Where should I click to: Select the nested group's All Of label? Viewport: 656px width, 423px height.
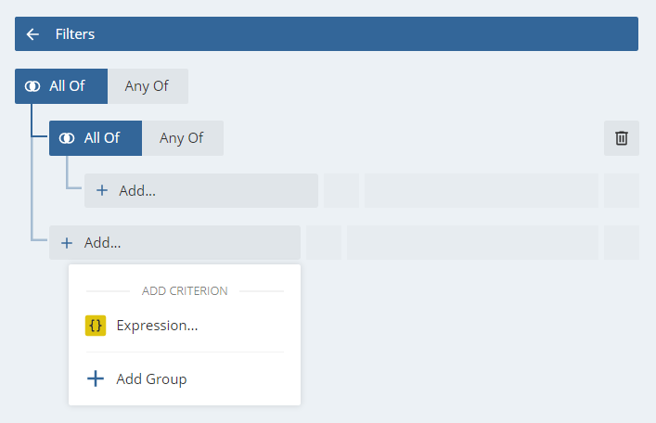tap(102, 138)
